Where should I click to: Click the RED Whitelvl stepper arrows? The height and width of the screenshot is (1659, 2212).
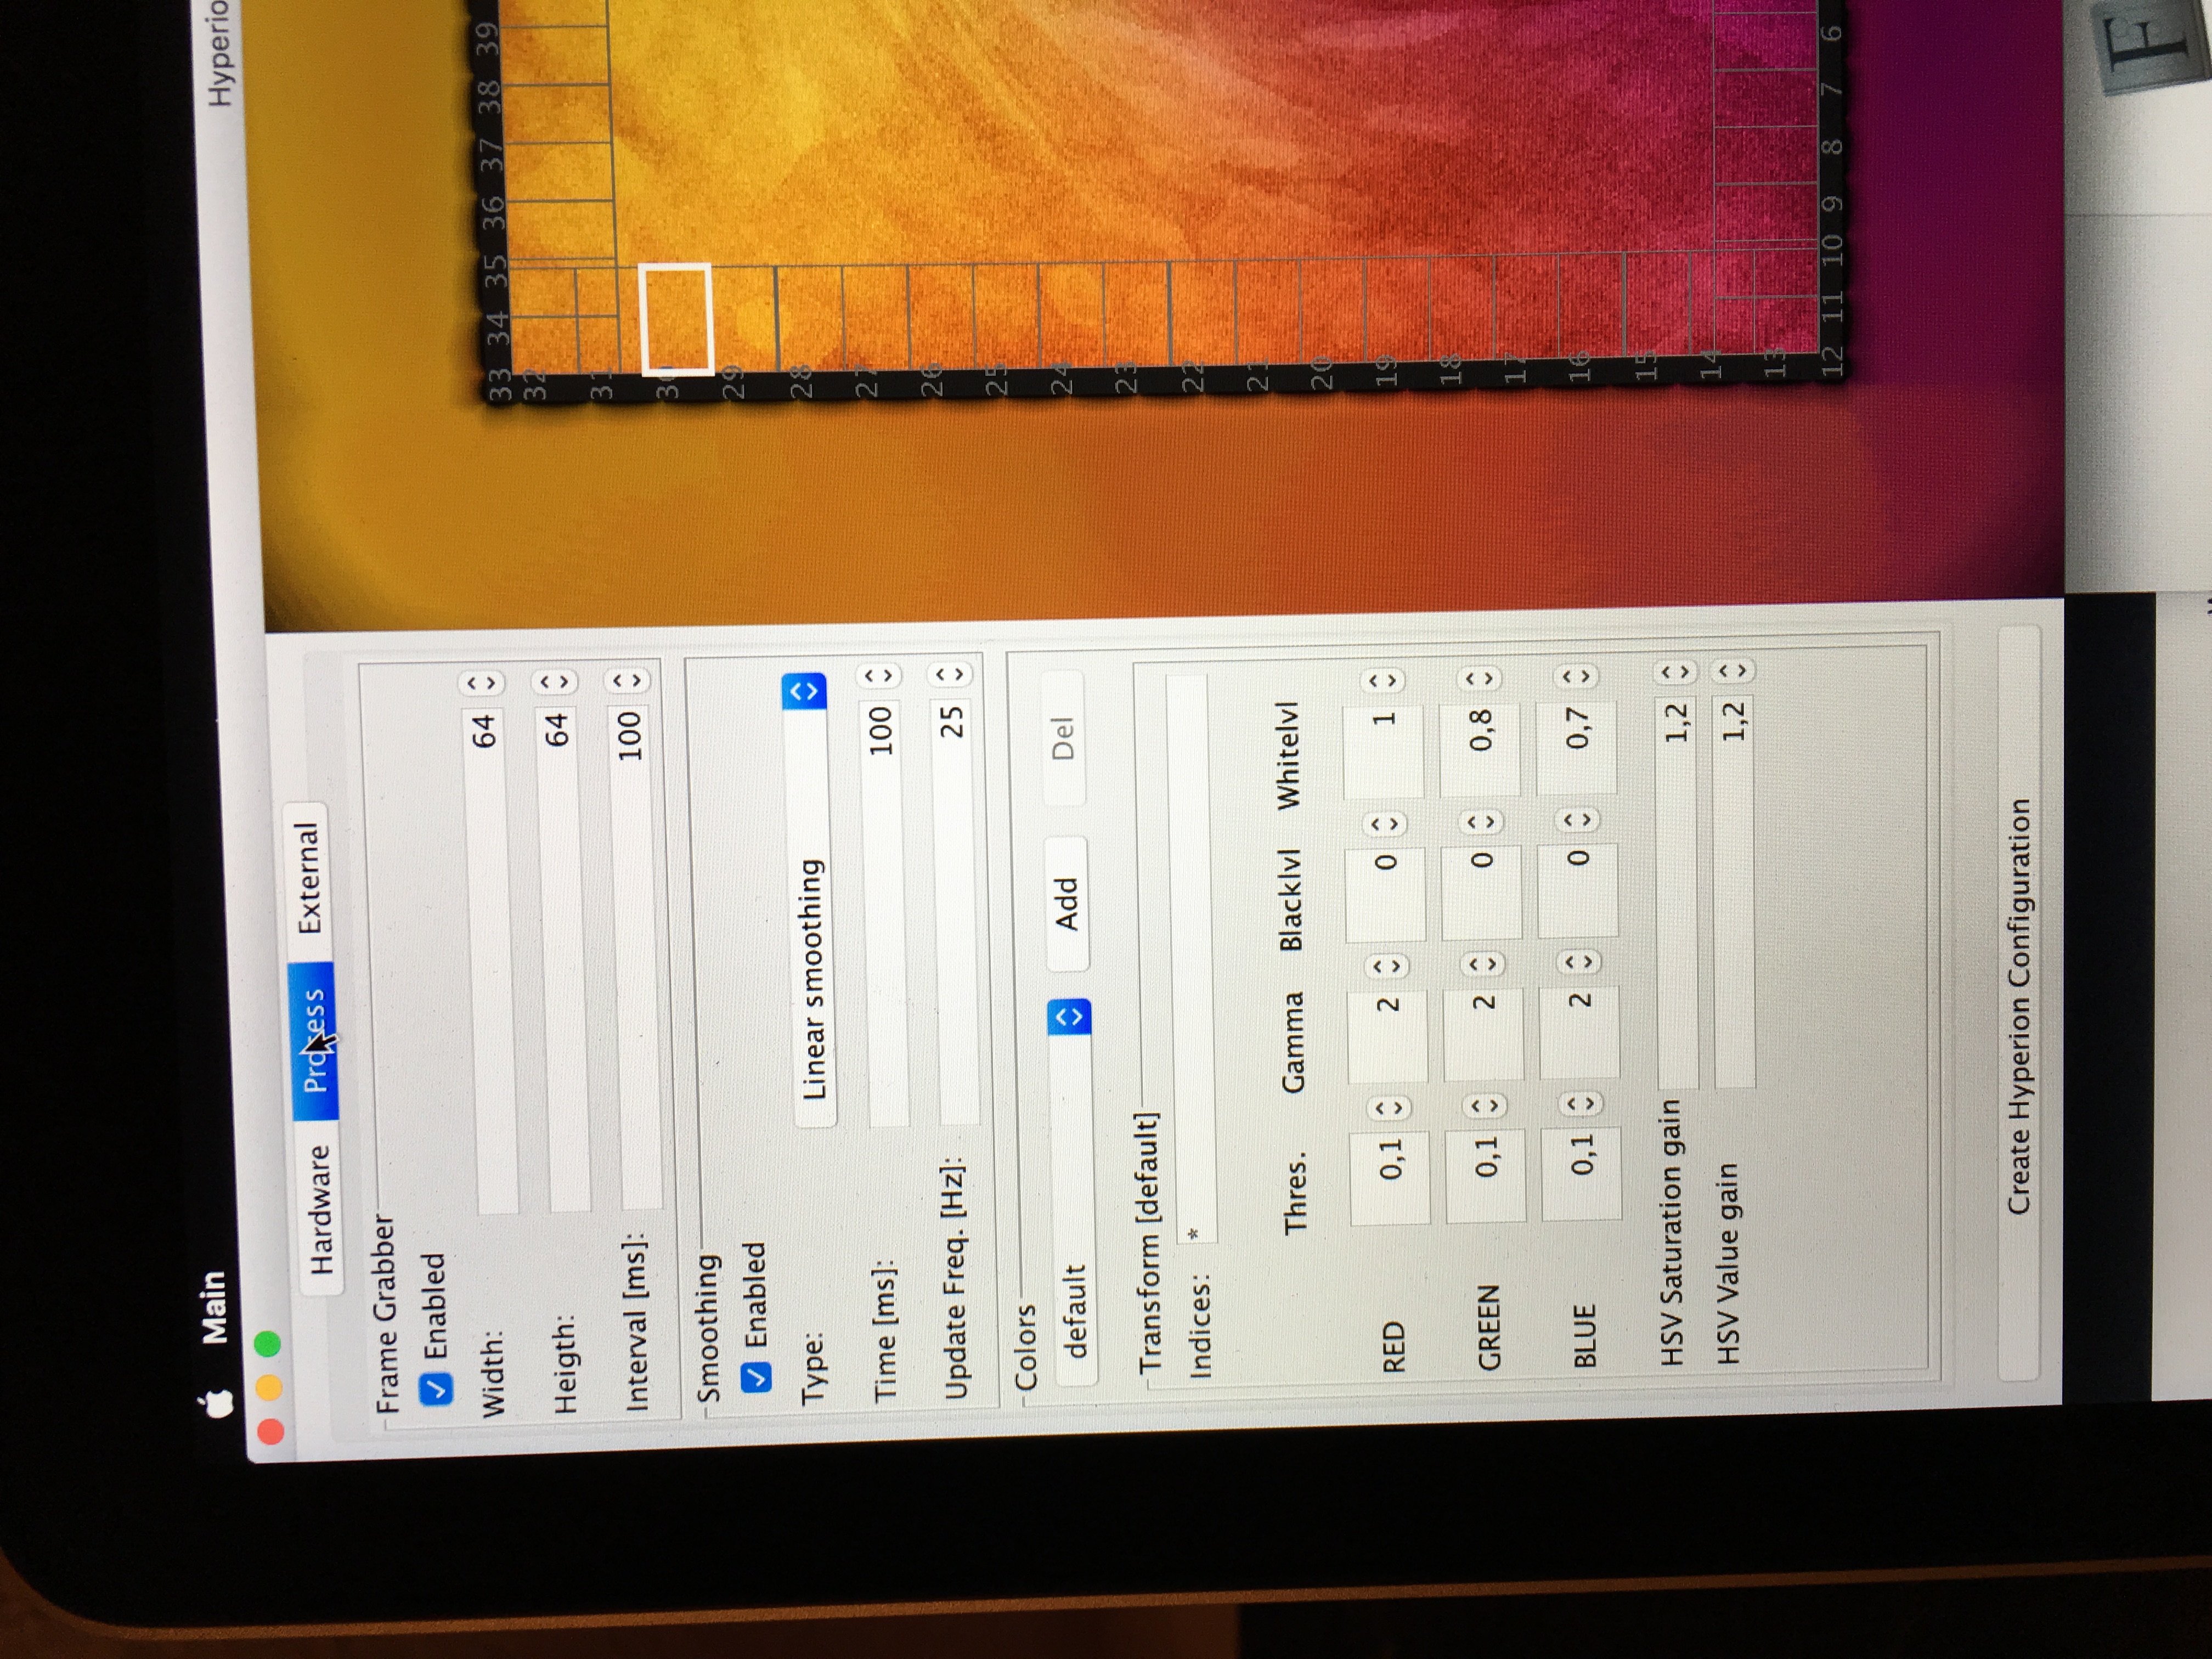coord(1382,681)
